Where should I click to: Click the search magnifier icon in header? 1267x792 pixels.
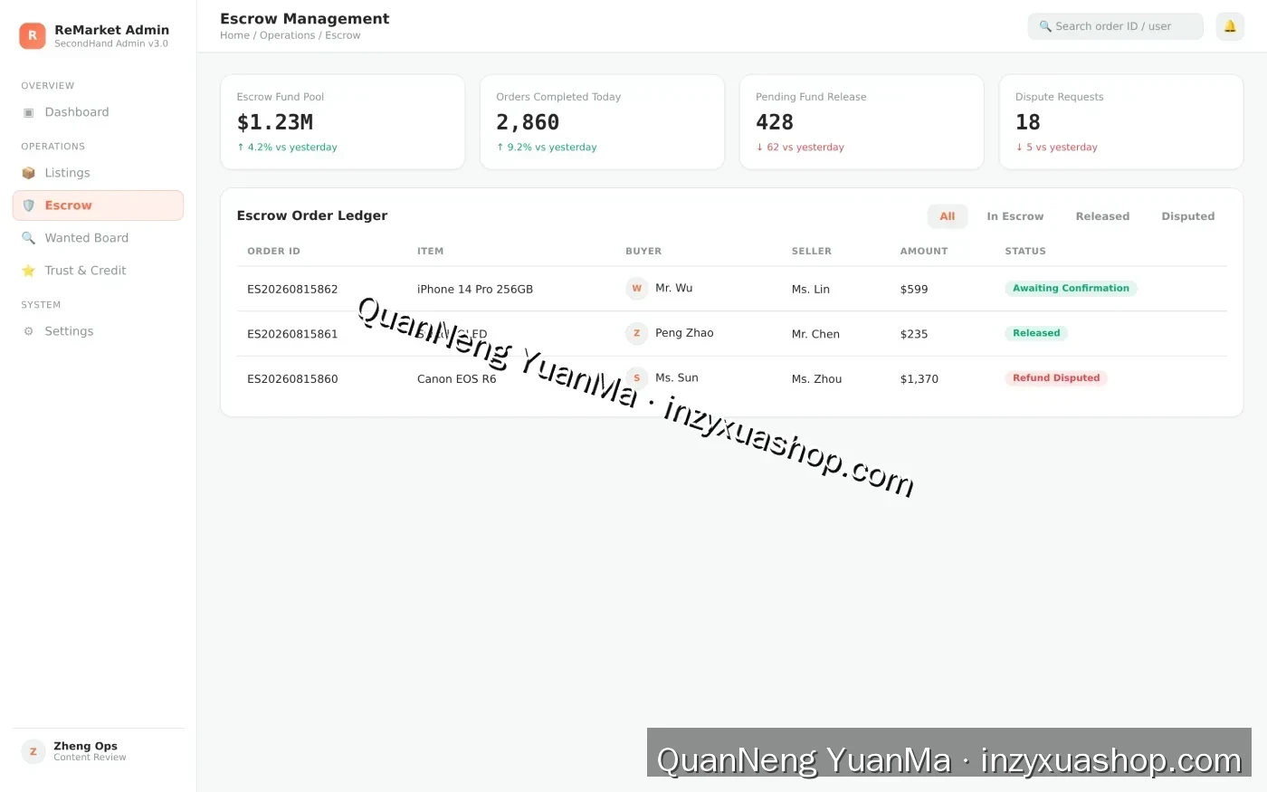tap(1045, 26)
